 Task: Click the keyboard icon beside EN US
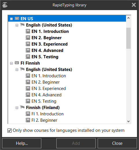(17, 18)
